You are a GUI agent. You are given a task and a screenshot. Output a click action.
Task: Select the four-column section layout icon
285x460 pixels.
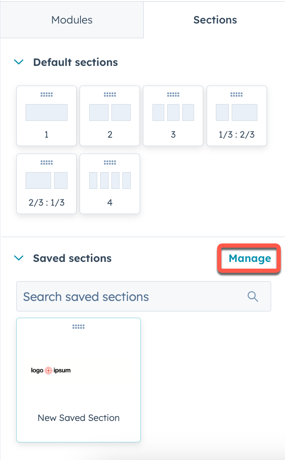pos(110,180)
